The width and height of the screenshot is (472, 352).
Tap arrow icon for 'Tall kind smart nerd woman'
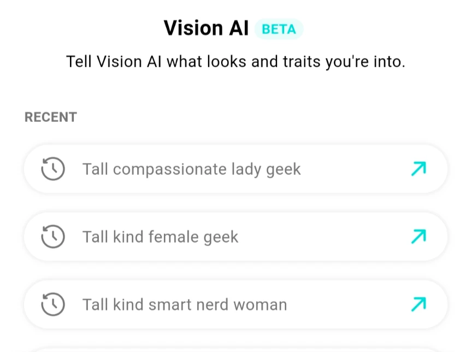point(418,304)
